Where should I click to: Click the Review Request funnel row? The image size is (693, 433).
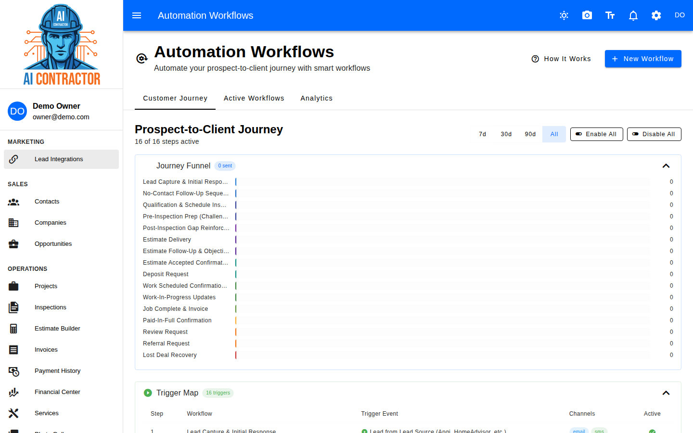408,332
